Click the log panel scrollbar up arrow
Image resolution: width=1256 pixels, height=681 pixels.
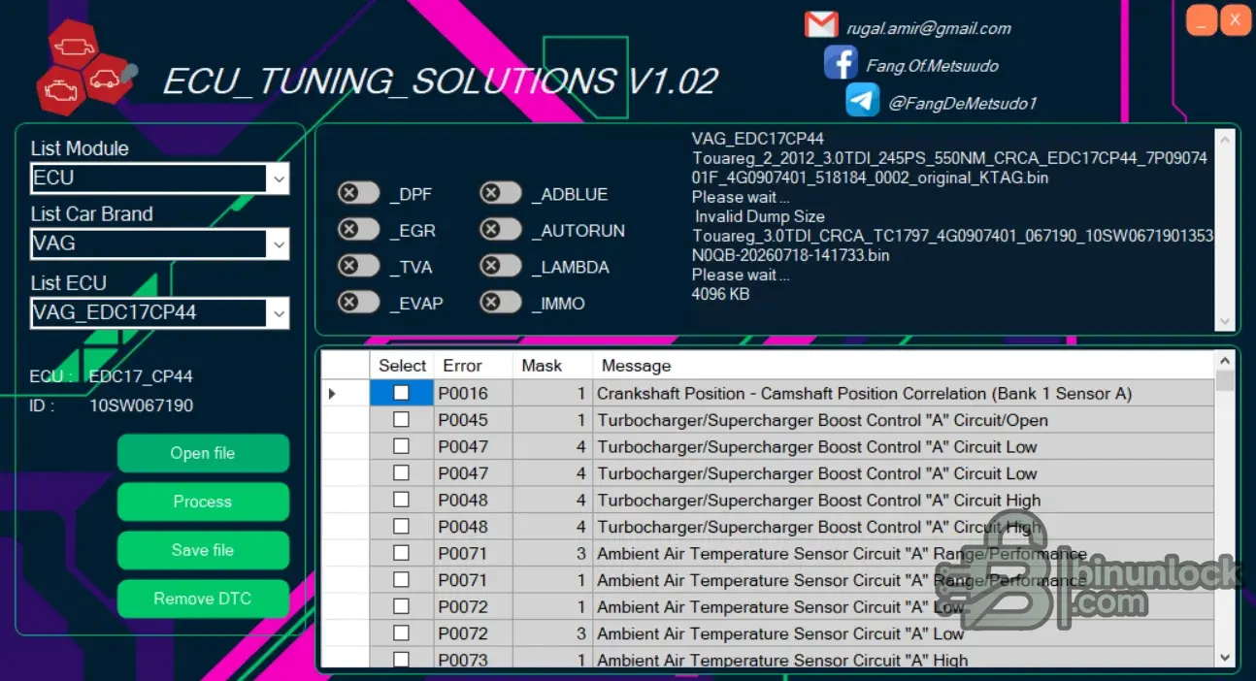(x=1225, y=139)
